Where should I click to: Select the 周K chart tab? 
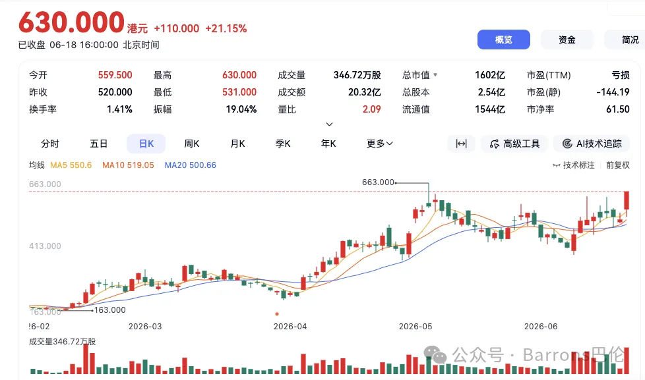point(192,144)
